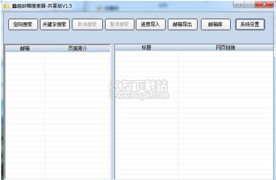Open 进度导入 to import progress
Viewport: 276px width, 180px height.
click(151, 24)
